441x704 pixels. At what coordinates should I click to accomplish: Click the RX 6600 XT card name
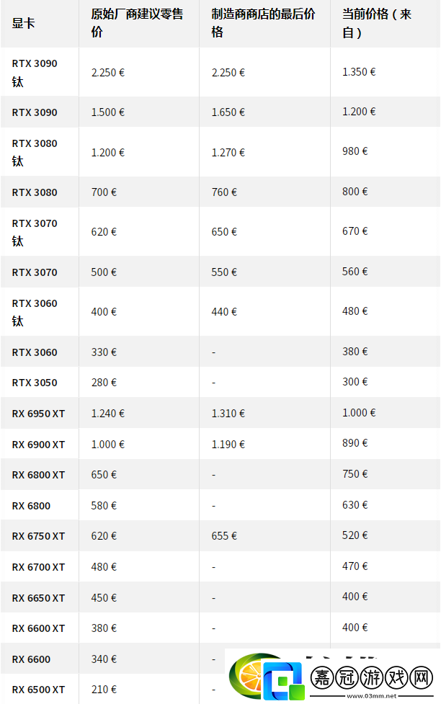(x=38, y=628)
